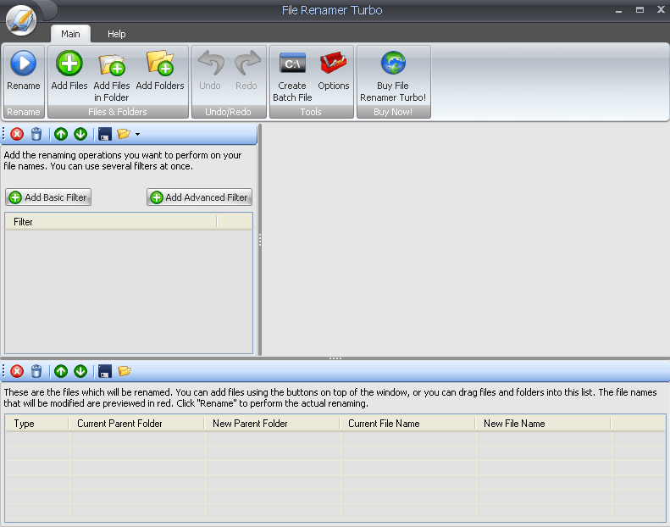Screen dimensions: 670x527
Task: Clear all filters with trash icon
Action: [x=36, y=134]
